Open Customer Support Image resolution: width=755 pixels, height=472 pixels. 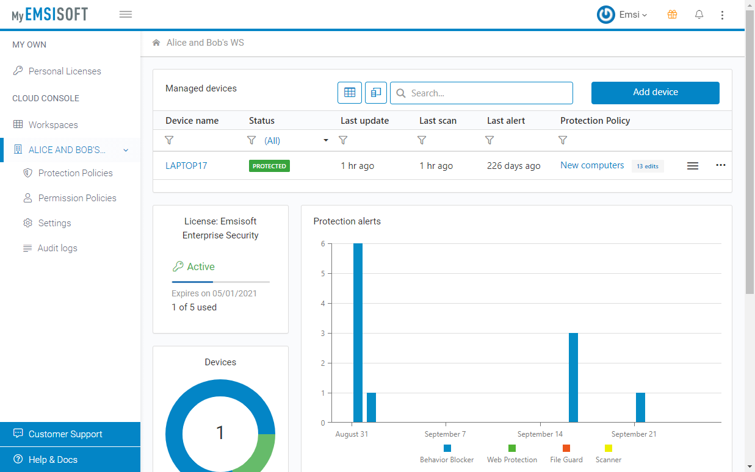click(70, 434)
